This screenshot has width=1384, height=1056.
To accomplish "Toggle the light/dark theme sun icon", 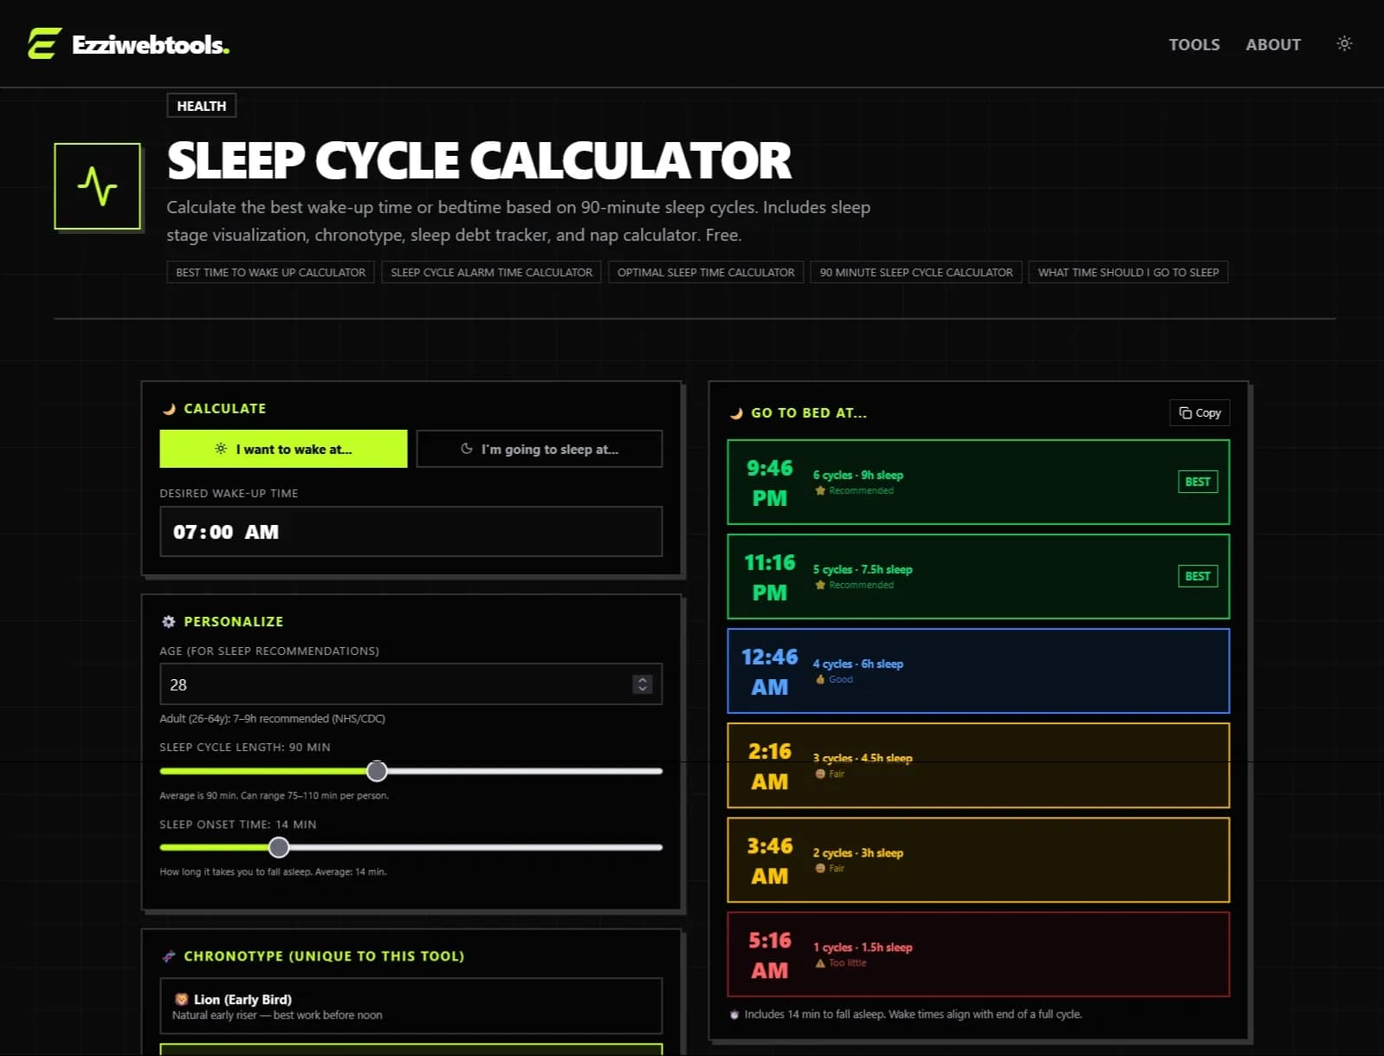I will 1344,43.
